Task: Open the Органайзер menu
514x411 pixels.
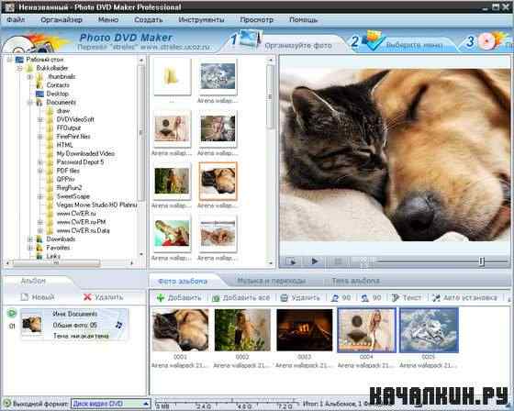Action: point(61,19)
